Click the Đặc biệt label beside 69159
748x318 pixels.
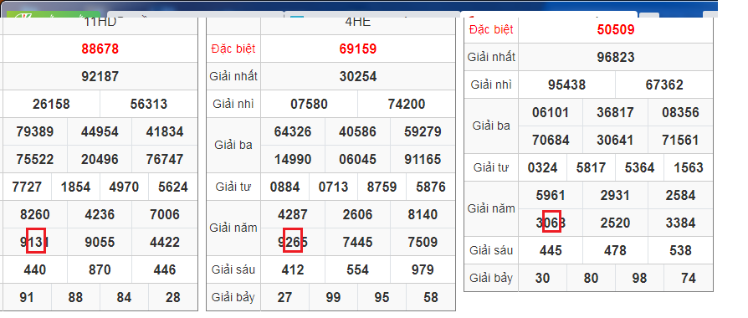(x=233, y=49)
